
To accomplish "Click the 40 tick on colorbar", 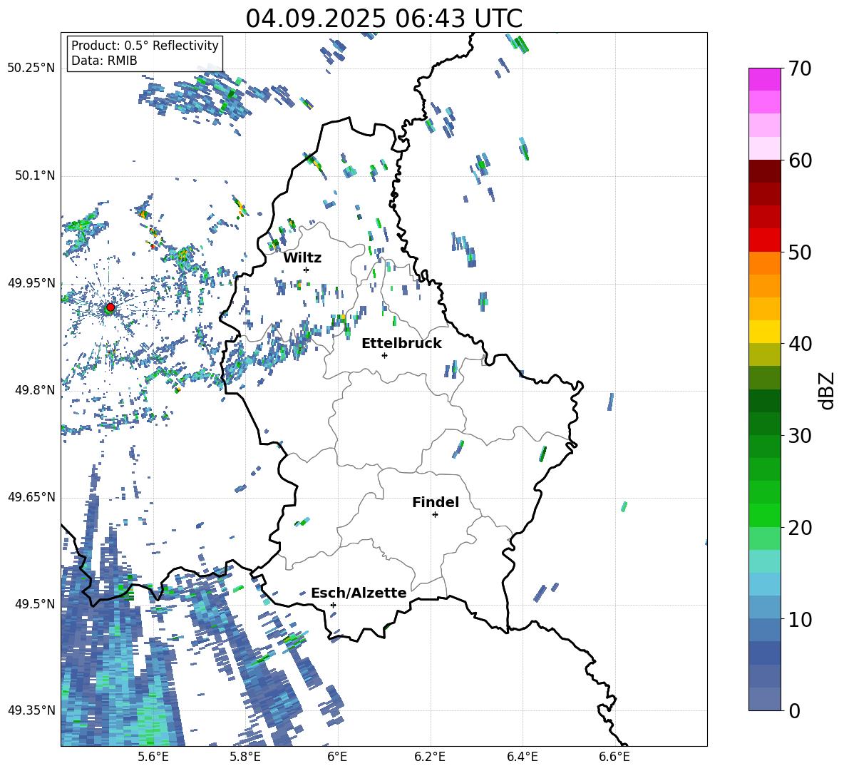I will click(x=800, y=344).
